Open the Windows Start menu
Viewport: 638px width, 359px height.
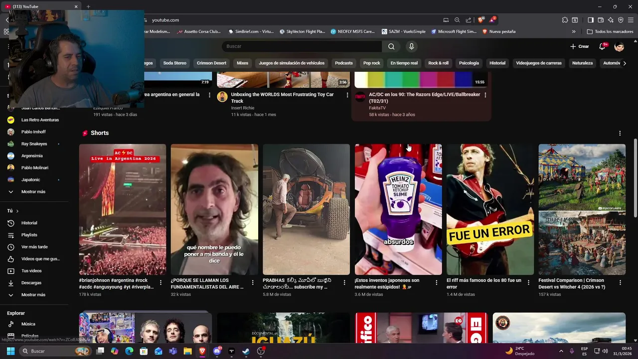[10, 351]
